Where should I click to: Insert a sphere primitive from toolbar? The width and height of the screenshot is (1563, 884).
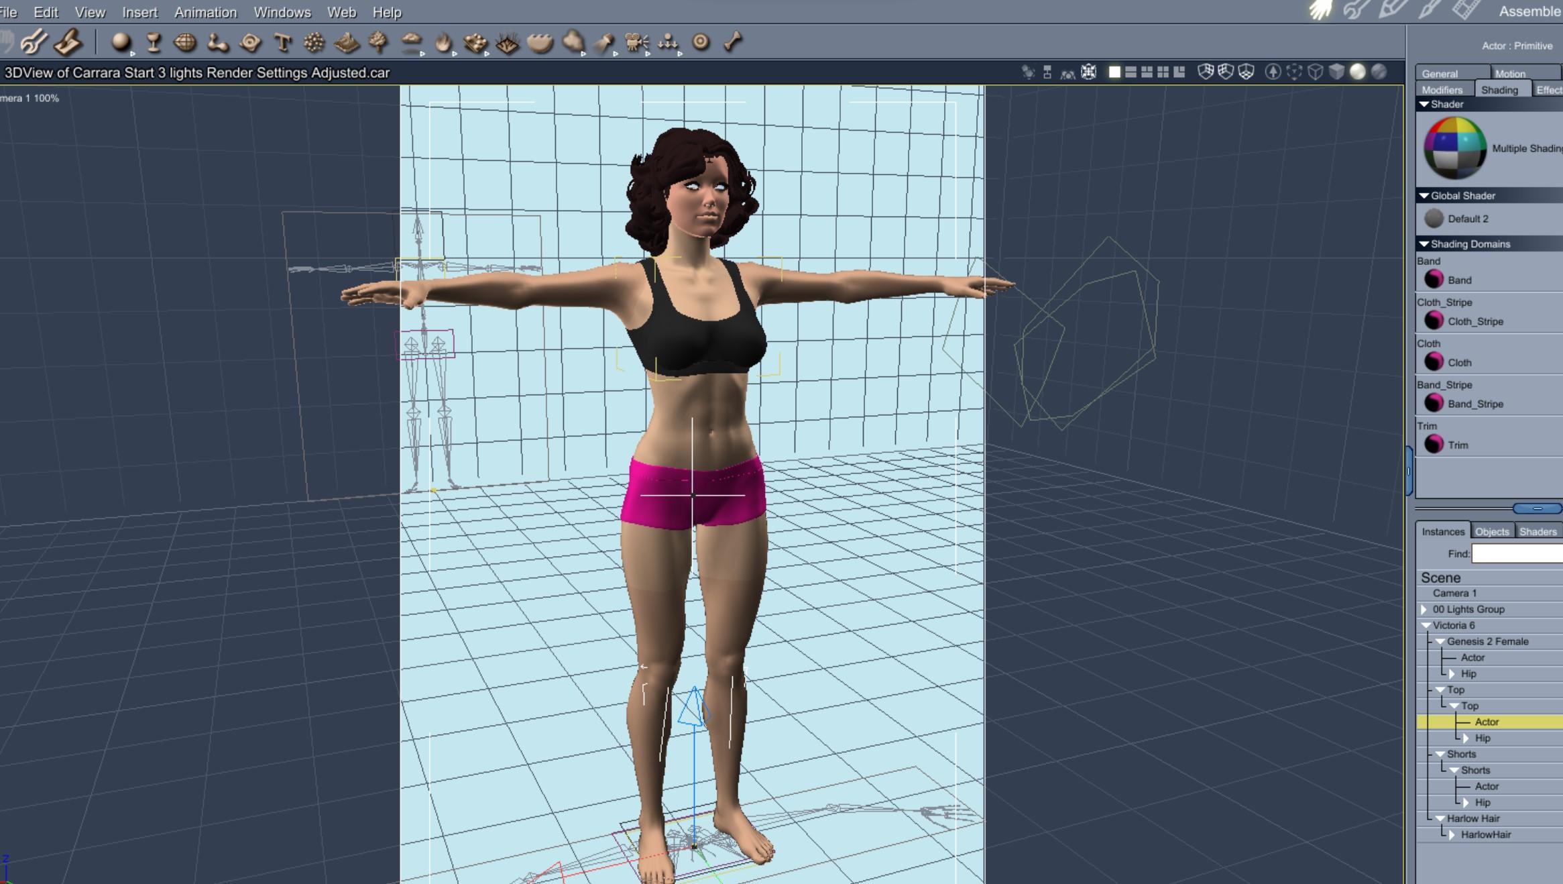point(120,42)
